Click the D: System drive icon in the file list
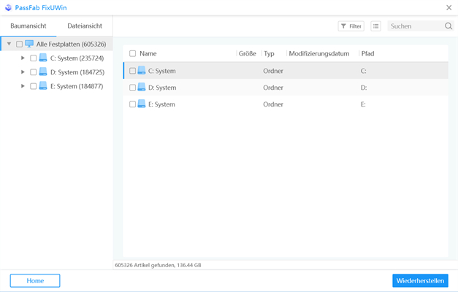 (142, 88)
